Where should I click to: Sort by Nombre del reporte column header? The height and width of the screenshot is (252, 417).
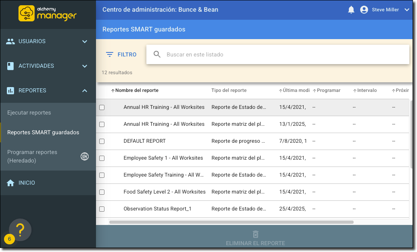pos(136,90)
